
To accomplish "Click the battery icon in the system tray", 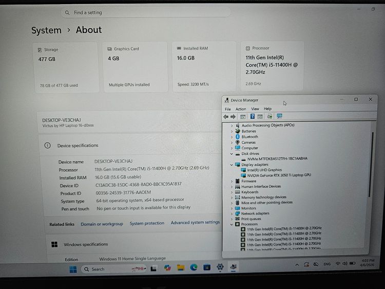I will pos(352,263).
